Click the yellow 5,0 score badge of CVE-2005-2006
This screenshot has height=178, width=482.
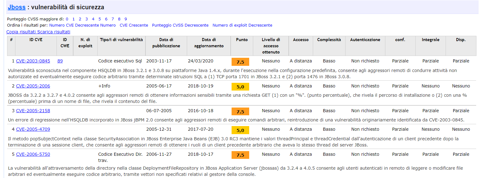pos(240,87)
